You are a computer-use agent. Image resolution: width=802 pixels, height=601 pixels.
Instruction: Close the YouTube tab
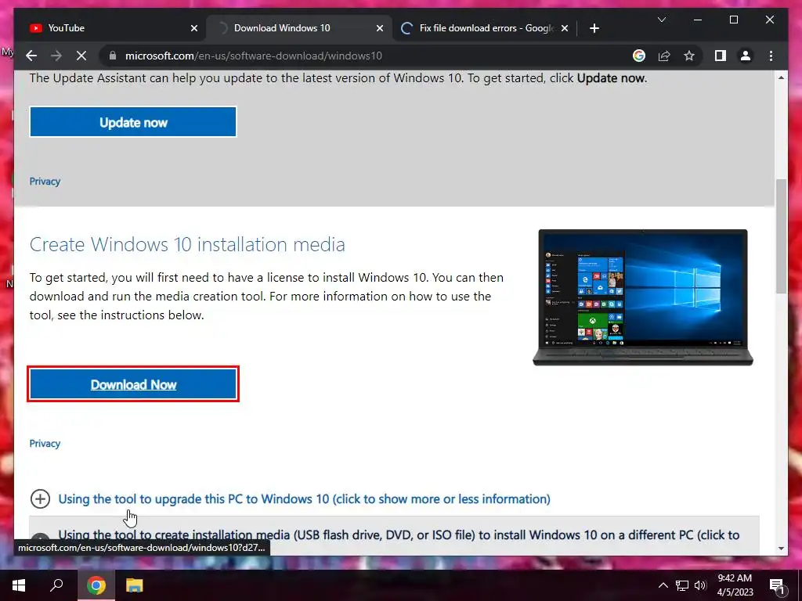(194, 28)
